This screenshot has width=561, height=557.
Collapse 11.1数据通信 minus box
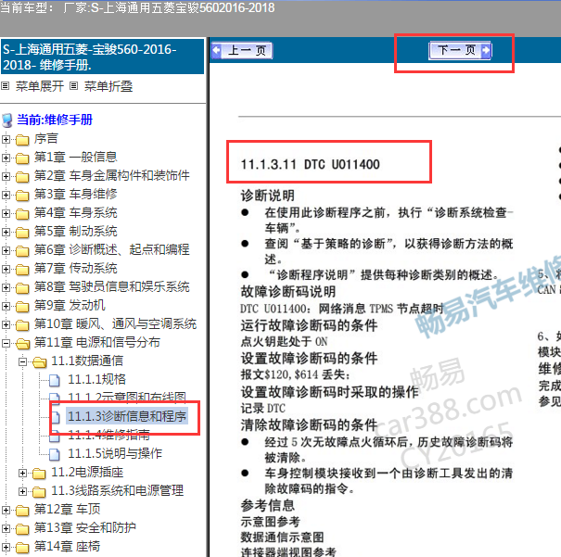tap(22, 362)
